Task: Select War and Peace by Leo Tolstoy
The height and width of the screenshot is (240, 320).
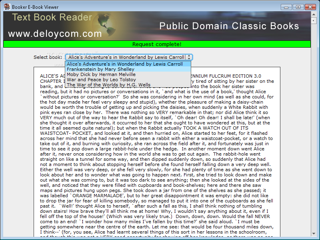Action: pyautogui.click(x=128, y=80)
